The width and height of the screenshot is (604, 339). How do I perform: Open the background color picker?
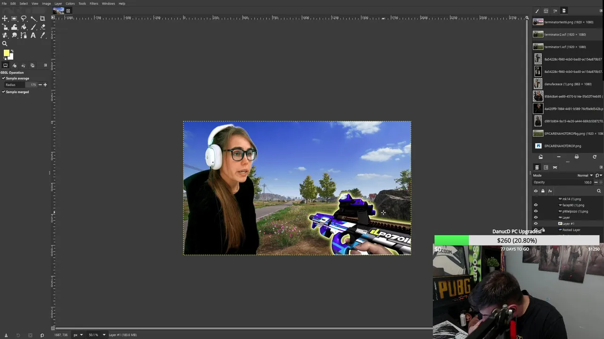11,57
